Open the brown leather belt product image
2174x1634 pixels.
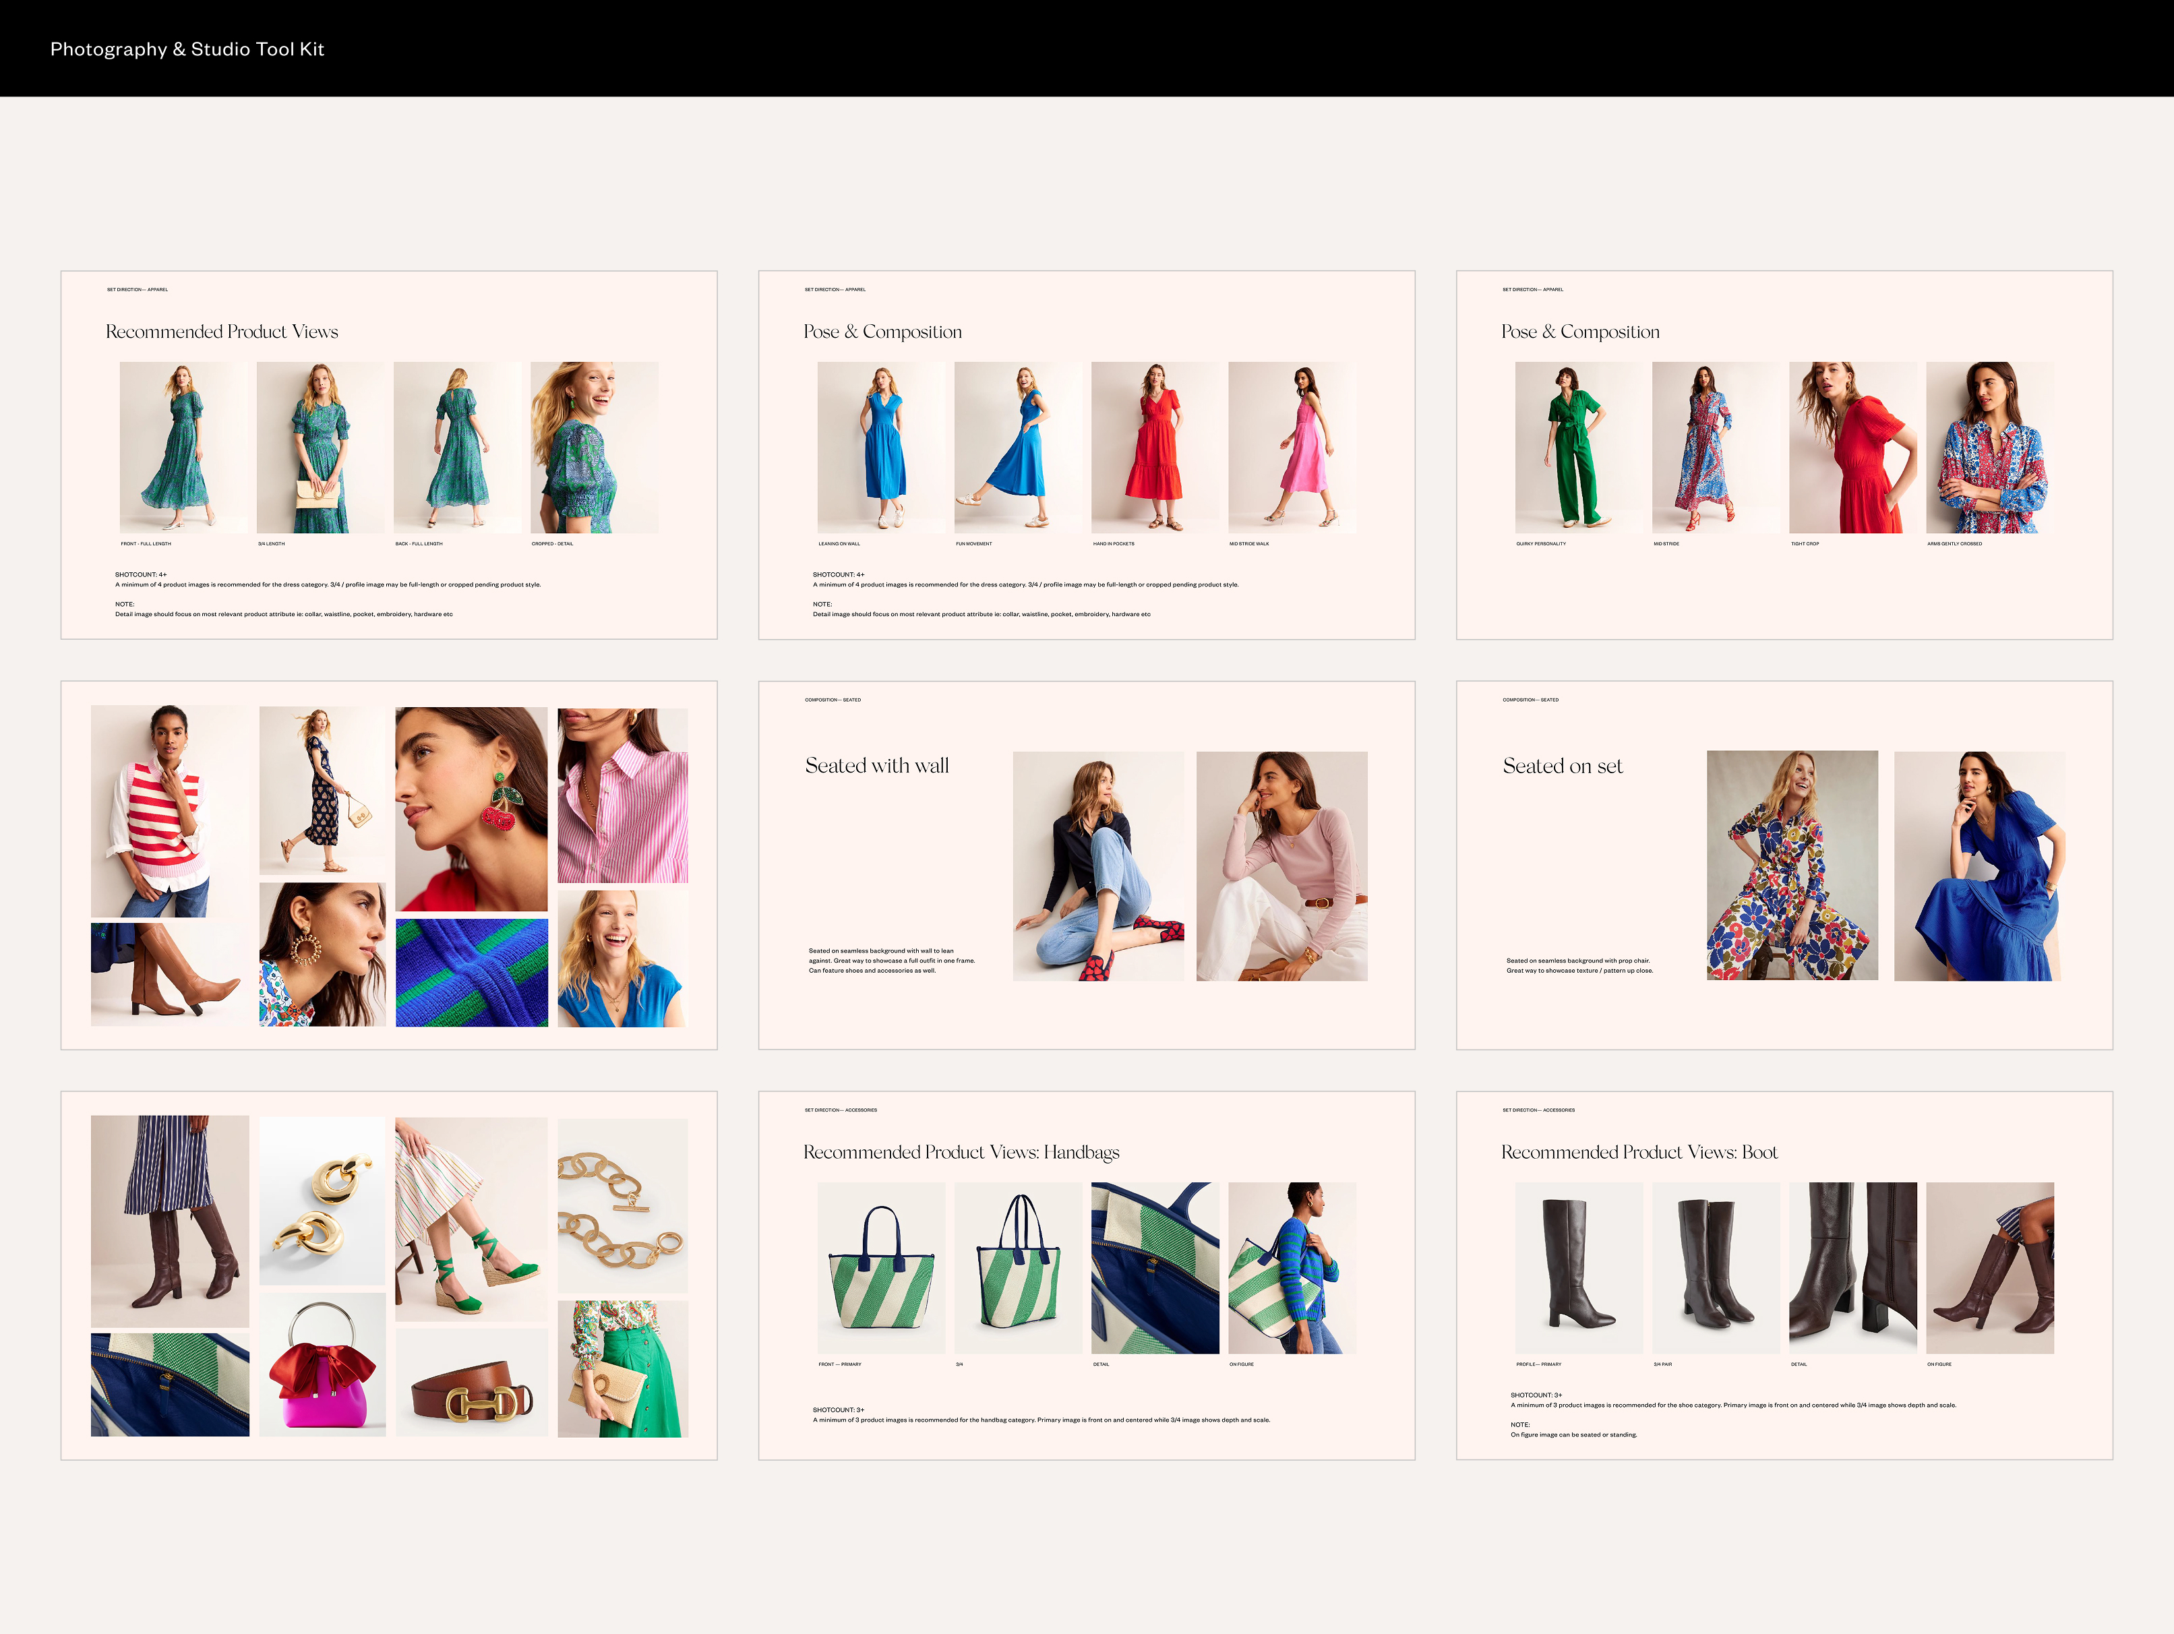[472, 1383]
